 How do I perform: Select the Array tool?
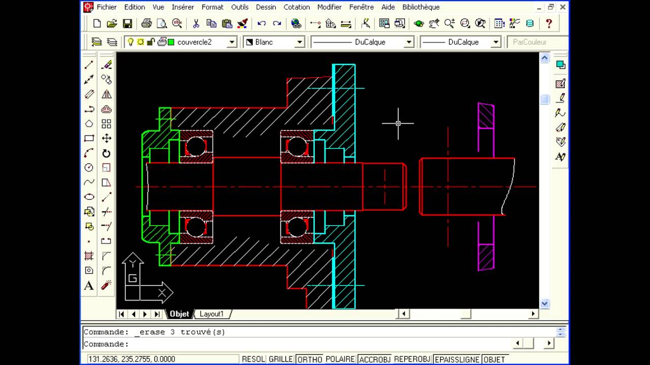106,124
